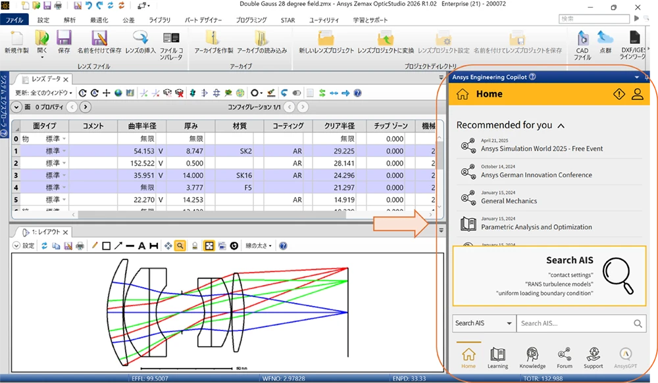Screen dimensions: 658x383
Task: Open the 解析 analysis ribbon tab
Action: pyautogui.click(x=70, y=20)
